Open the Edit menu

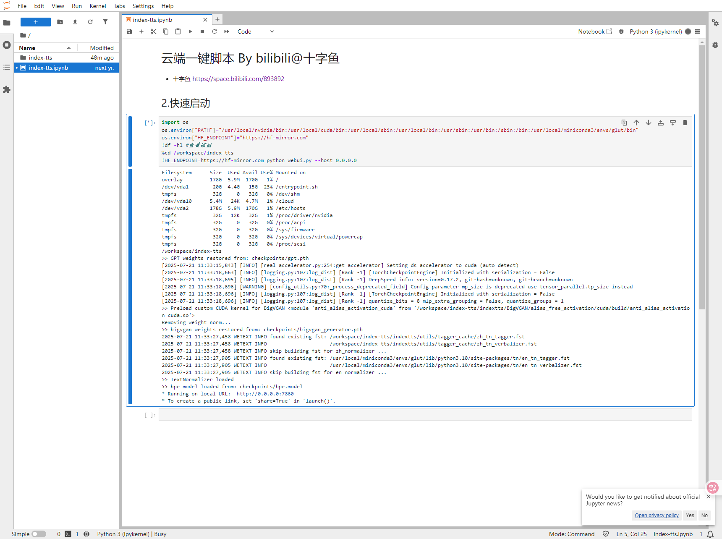coord(39,6)
